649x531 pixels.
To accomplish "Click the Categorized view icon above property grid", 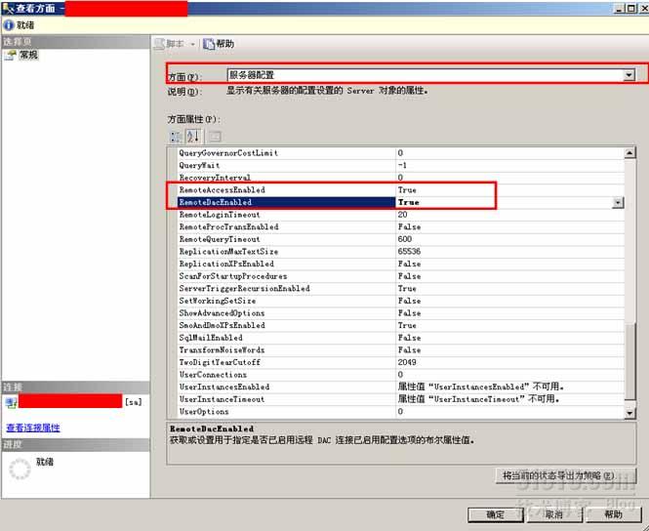I will pyautogui.click(x=176, y=136).
